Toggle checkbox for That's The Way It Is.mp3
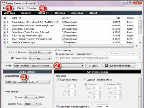Screen dimensions: 144x108 click(x=4, y=32)
